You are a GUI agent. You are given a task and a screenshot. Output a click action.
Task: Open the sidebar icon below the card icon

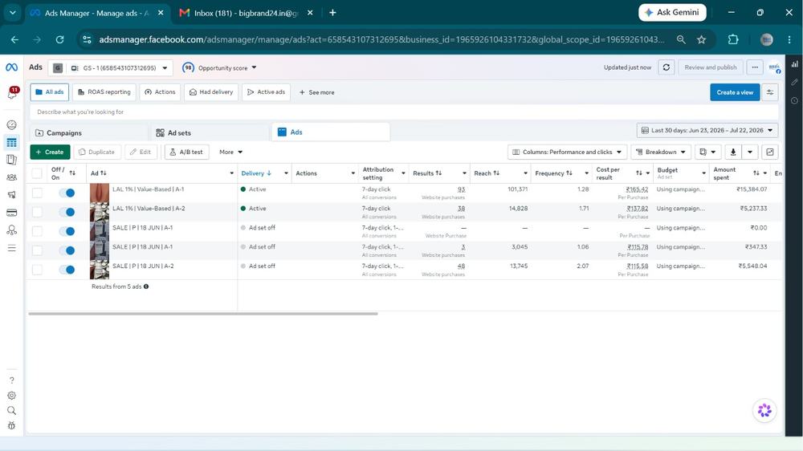(x=11, y=230)
